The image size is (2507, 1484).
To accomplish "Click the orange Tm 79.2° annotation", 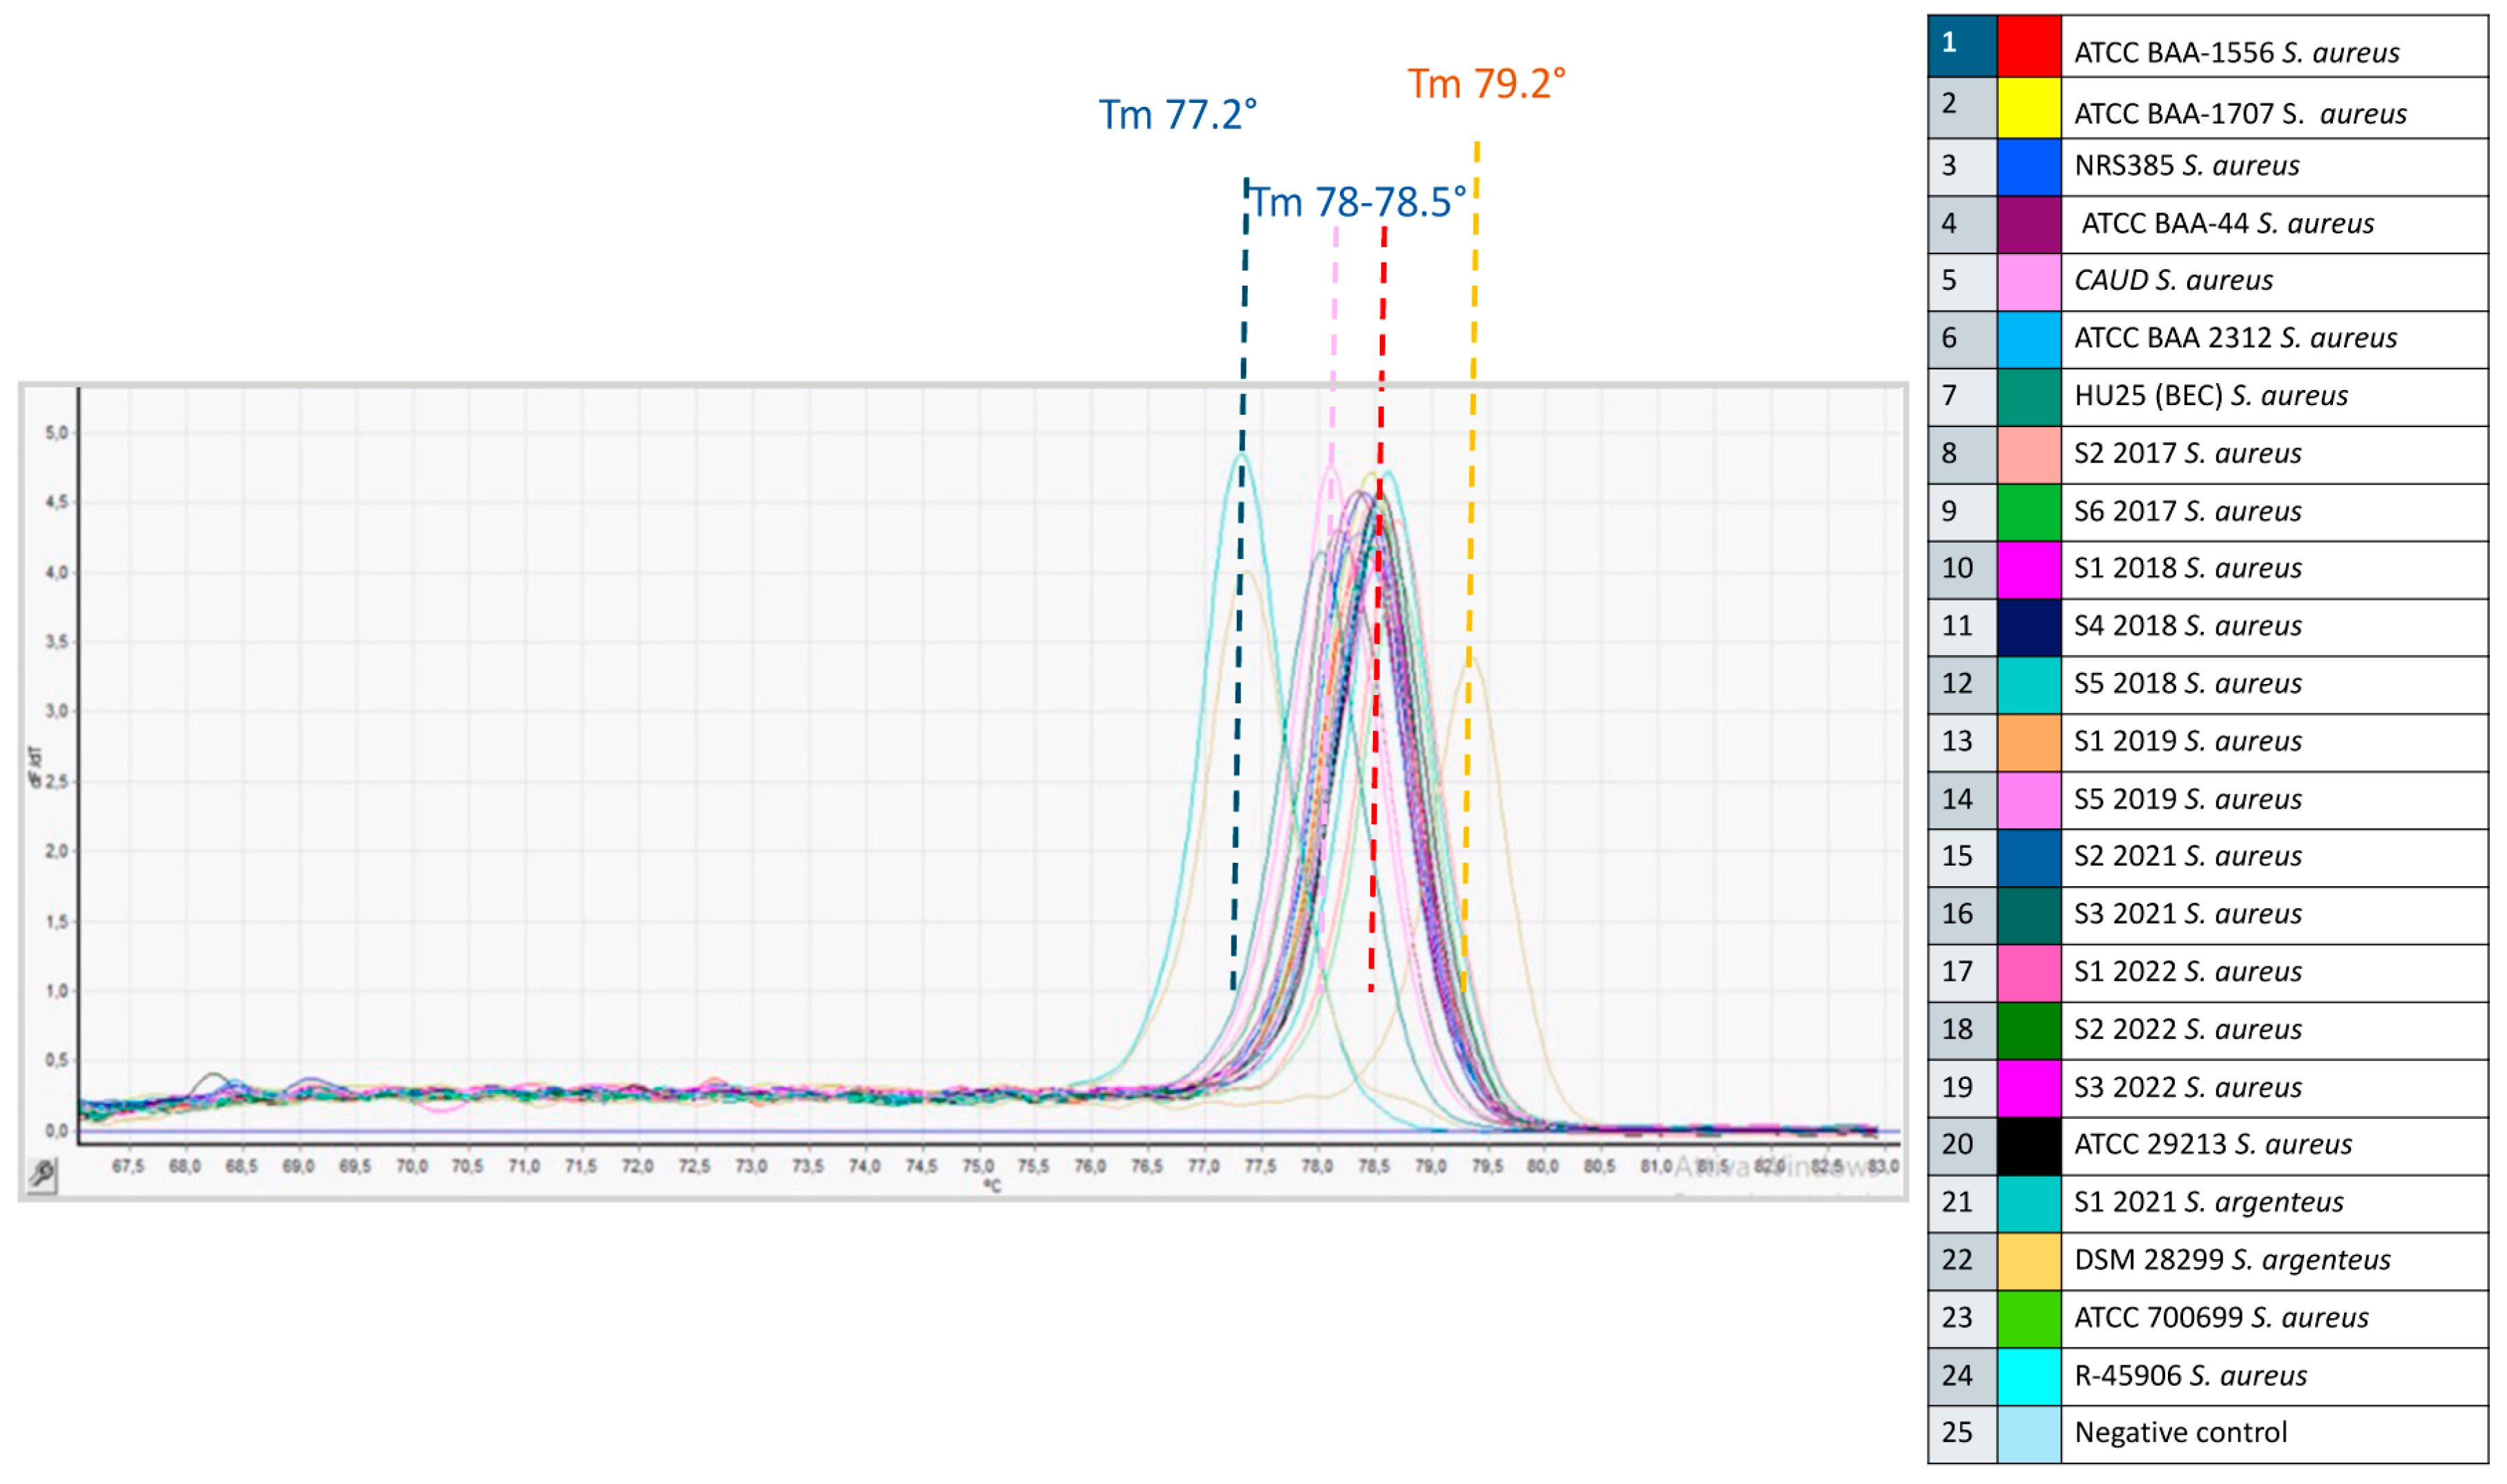I will click(x=1487, y=84).
